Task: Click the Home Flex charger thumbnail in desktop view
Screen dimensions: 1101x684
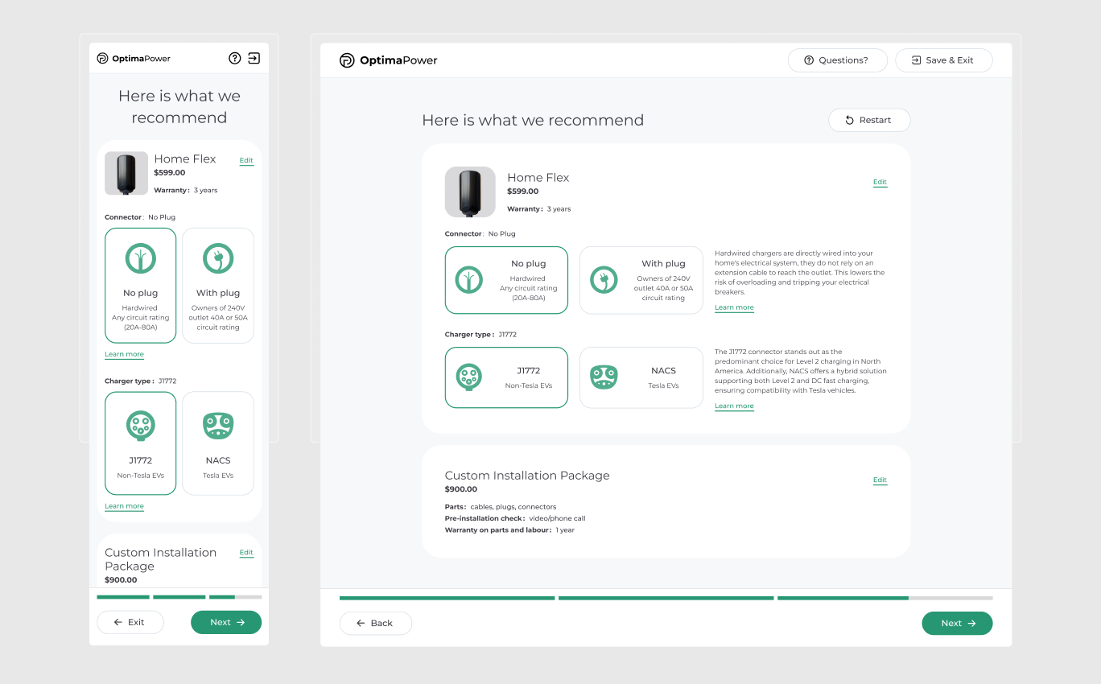Action: [470, 192]
